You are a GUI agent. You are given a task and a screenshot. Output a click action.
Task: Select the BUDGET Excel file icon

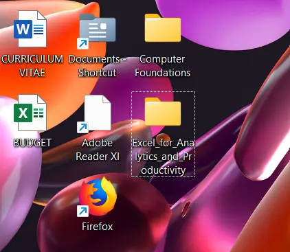coord(30,113)
